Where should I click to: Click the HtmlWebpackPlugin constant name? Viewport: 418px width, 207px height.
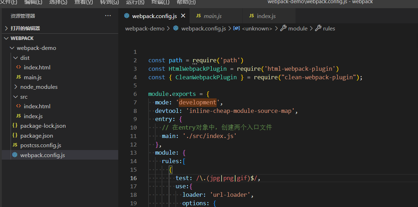pos(197,69)
